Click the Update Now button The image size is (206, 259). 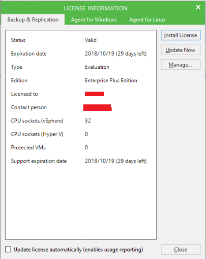click(x=180, y=50)
